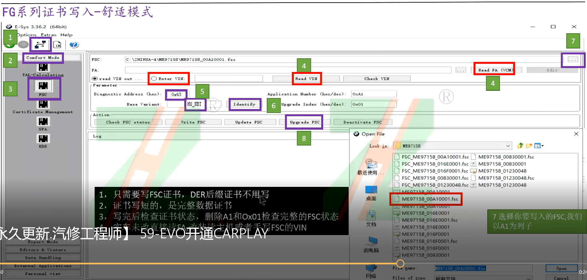Click the create new folder icon
Viewport: 587px width, 280px height.
(x=529, y=146)
